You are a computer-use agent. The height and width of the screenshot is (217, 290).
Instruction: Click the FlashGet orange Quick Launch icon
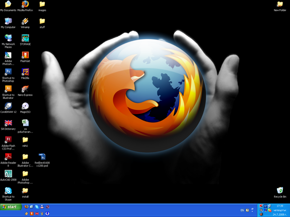pos(31,214)
